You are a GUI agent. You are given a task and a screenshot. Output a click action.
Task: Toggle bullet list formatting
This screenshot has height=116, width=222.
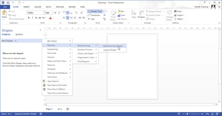point(76,12)
